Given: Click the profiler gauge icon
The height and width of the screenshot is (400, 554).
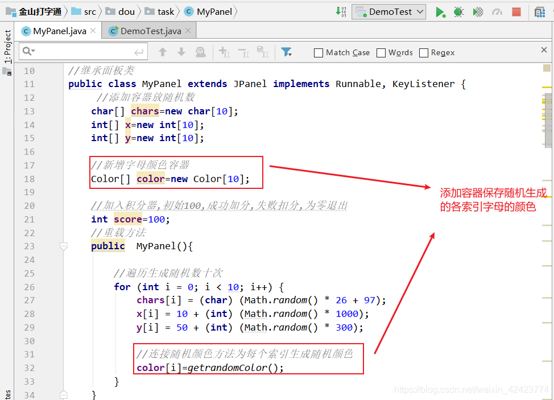Looking at the screenshot, I should pyautogui.click(x=497, y=12).
